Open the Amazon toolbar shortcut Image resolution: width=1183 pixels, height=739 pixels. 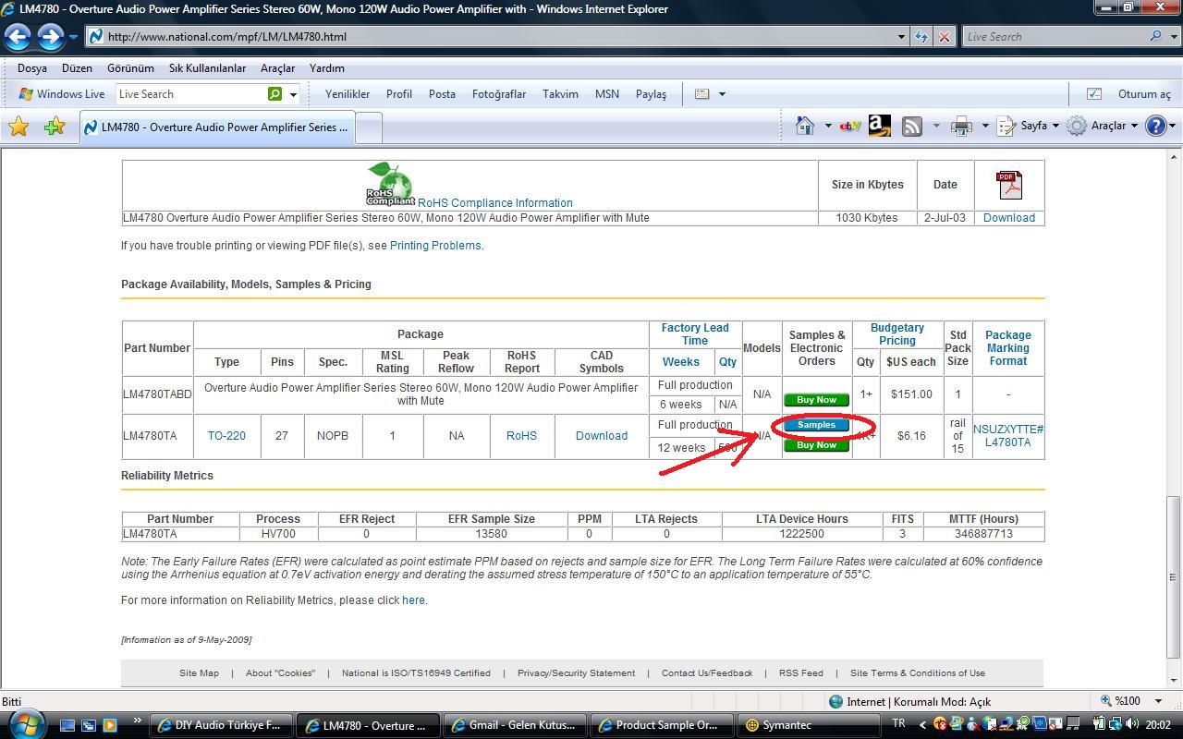point(879,127)
